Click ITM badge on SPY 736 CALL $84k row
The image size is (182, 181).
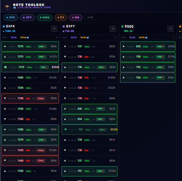pyautogui.click(x=102, y=67)
